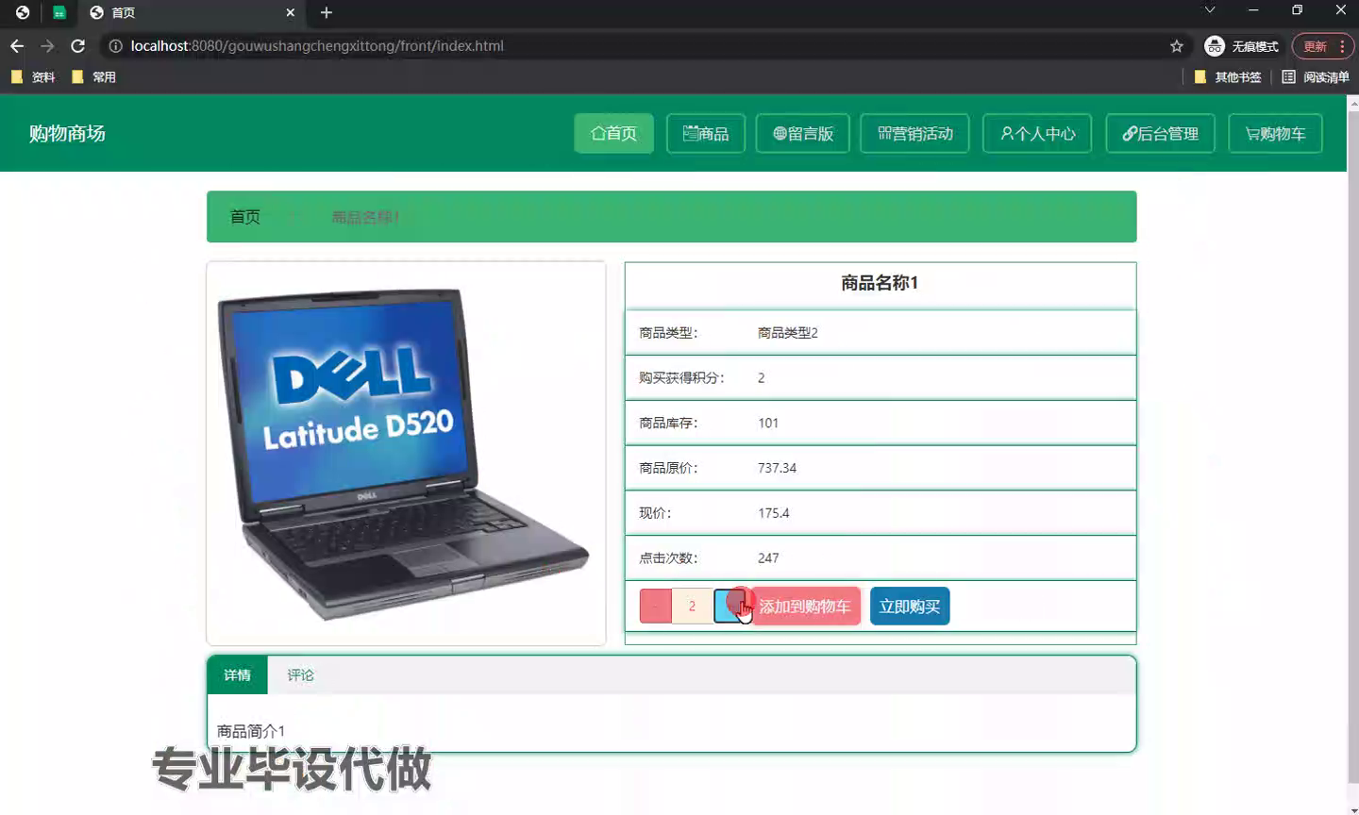Click 商品库存 value 101
This screenshot has width=1359, height=815.
(x=768, y=423)
